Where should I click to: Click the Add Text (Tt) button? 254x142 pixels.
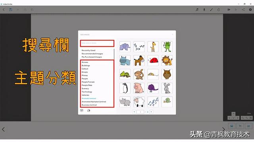click(240, 126)
